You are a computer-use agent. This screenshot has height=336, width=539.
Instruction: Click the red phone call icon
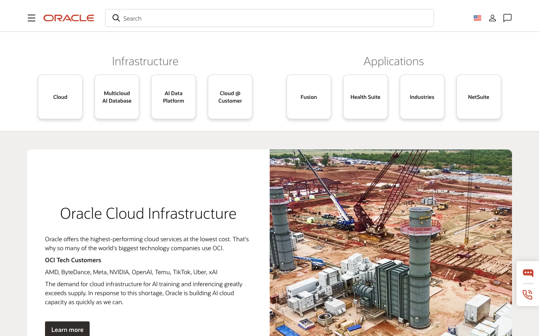click(x=527, y=295)
